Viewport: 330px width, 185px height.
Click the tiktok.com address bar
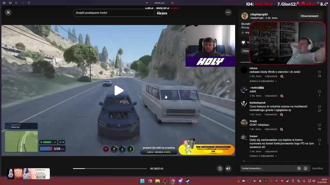tap(160, 3)
